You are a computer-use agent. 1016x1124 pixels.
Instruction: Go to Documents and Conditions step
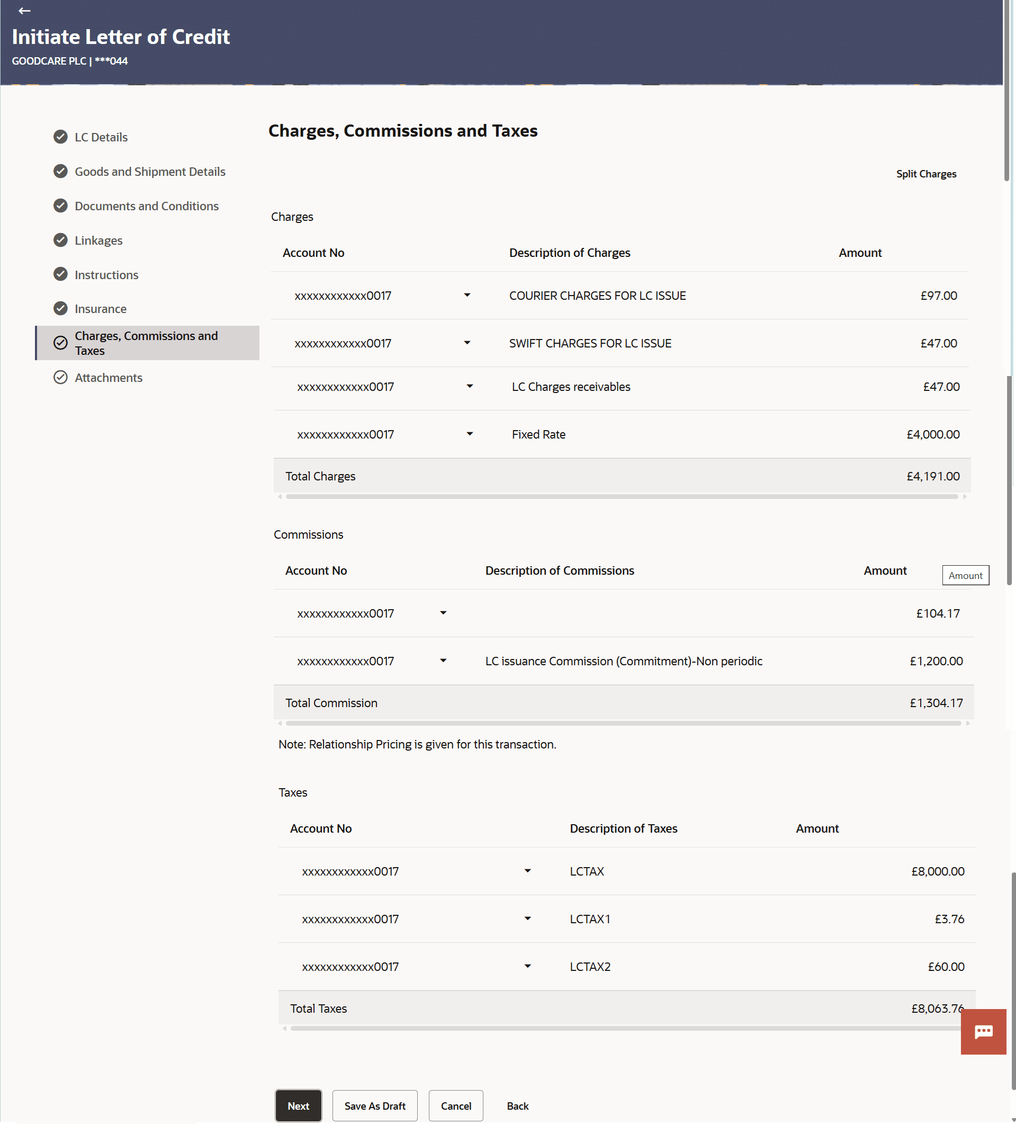pos(147,206)
